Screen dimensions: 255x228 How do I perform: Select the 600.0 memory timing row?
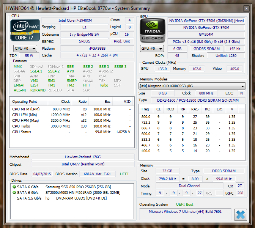tap(192, 134)
